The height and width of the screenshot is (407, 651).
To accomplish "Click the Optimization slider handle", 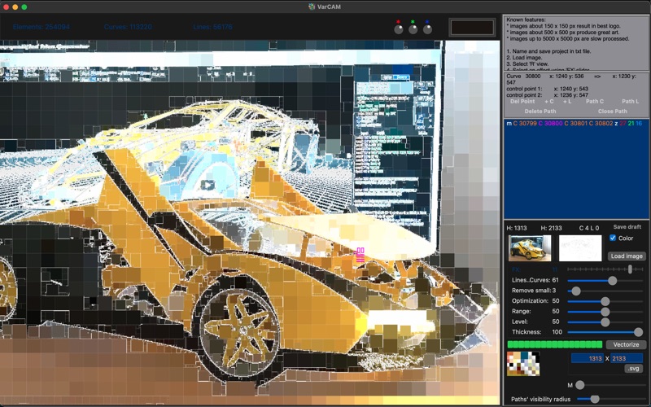I will pos(605,301).
